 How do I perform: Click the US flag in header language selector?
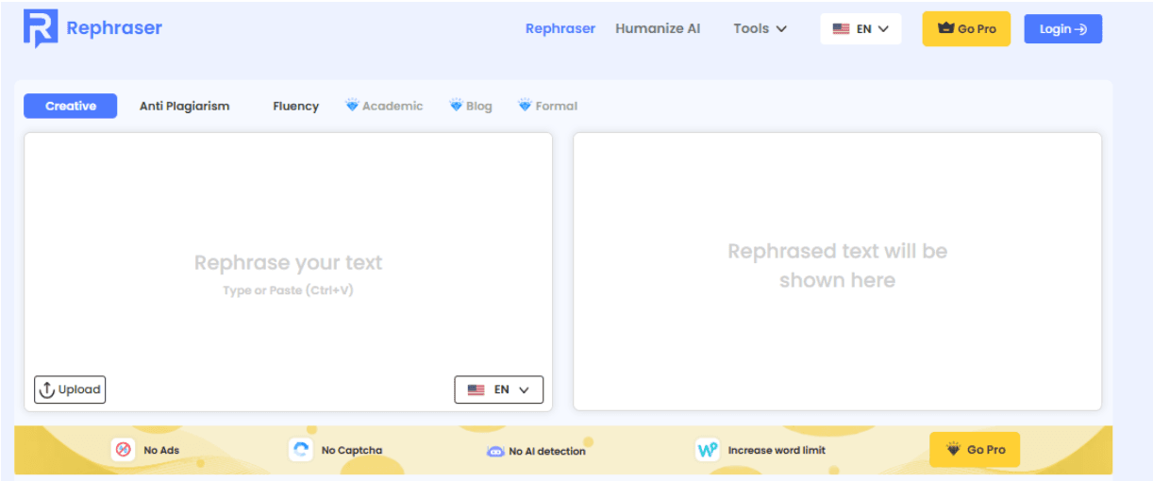[x=841, y=29]
